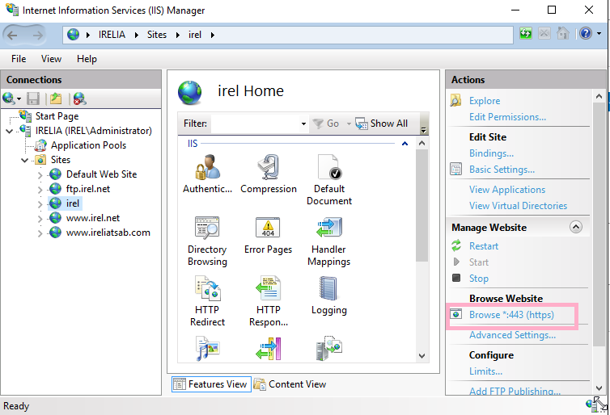Click the Stop website action

click(478, 279)
